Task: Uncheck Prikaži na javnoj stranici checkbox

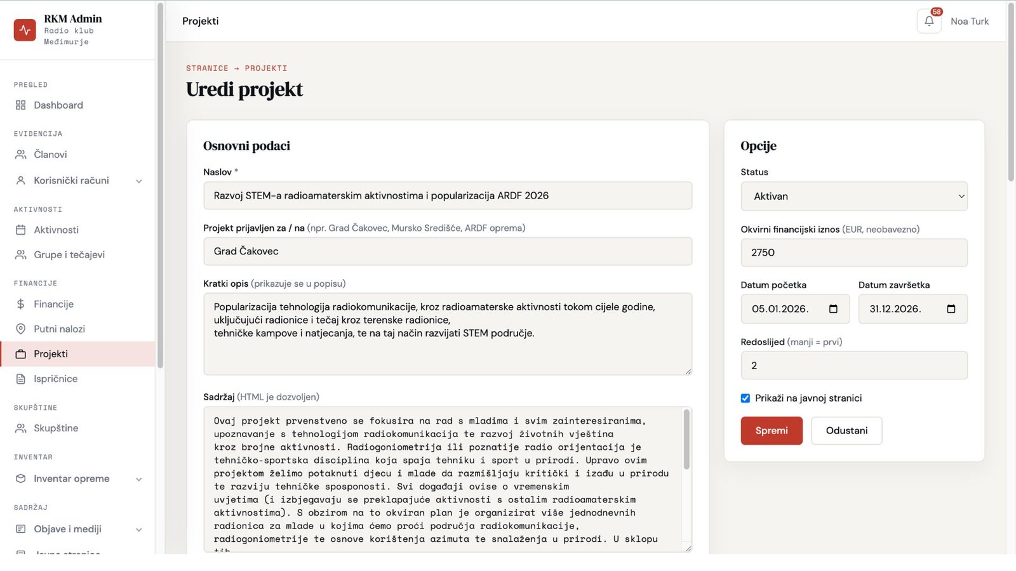Action: [x=745, y=398]
